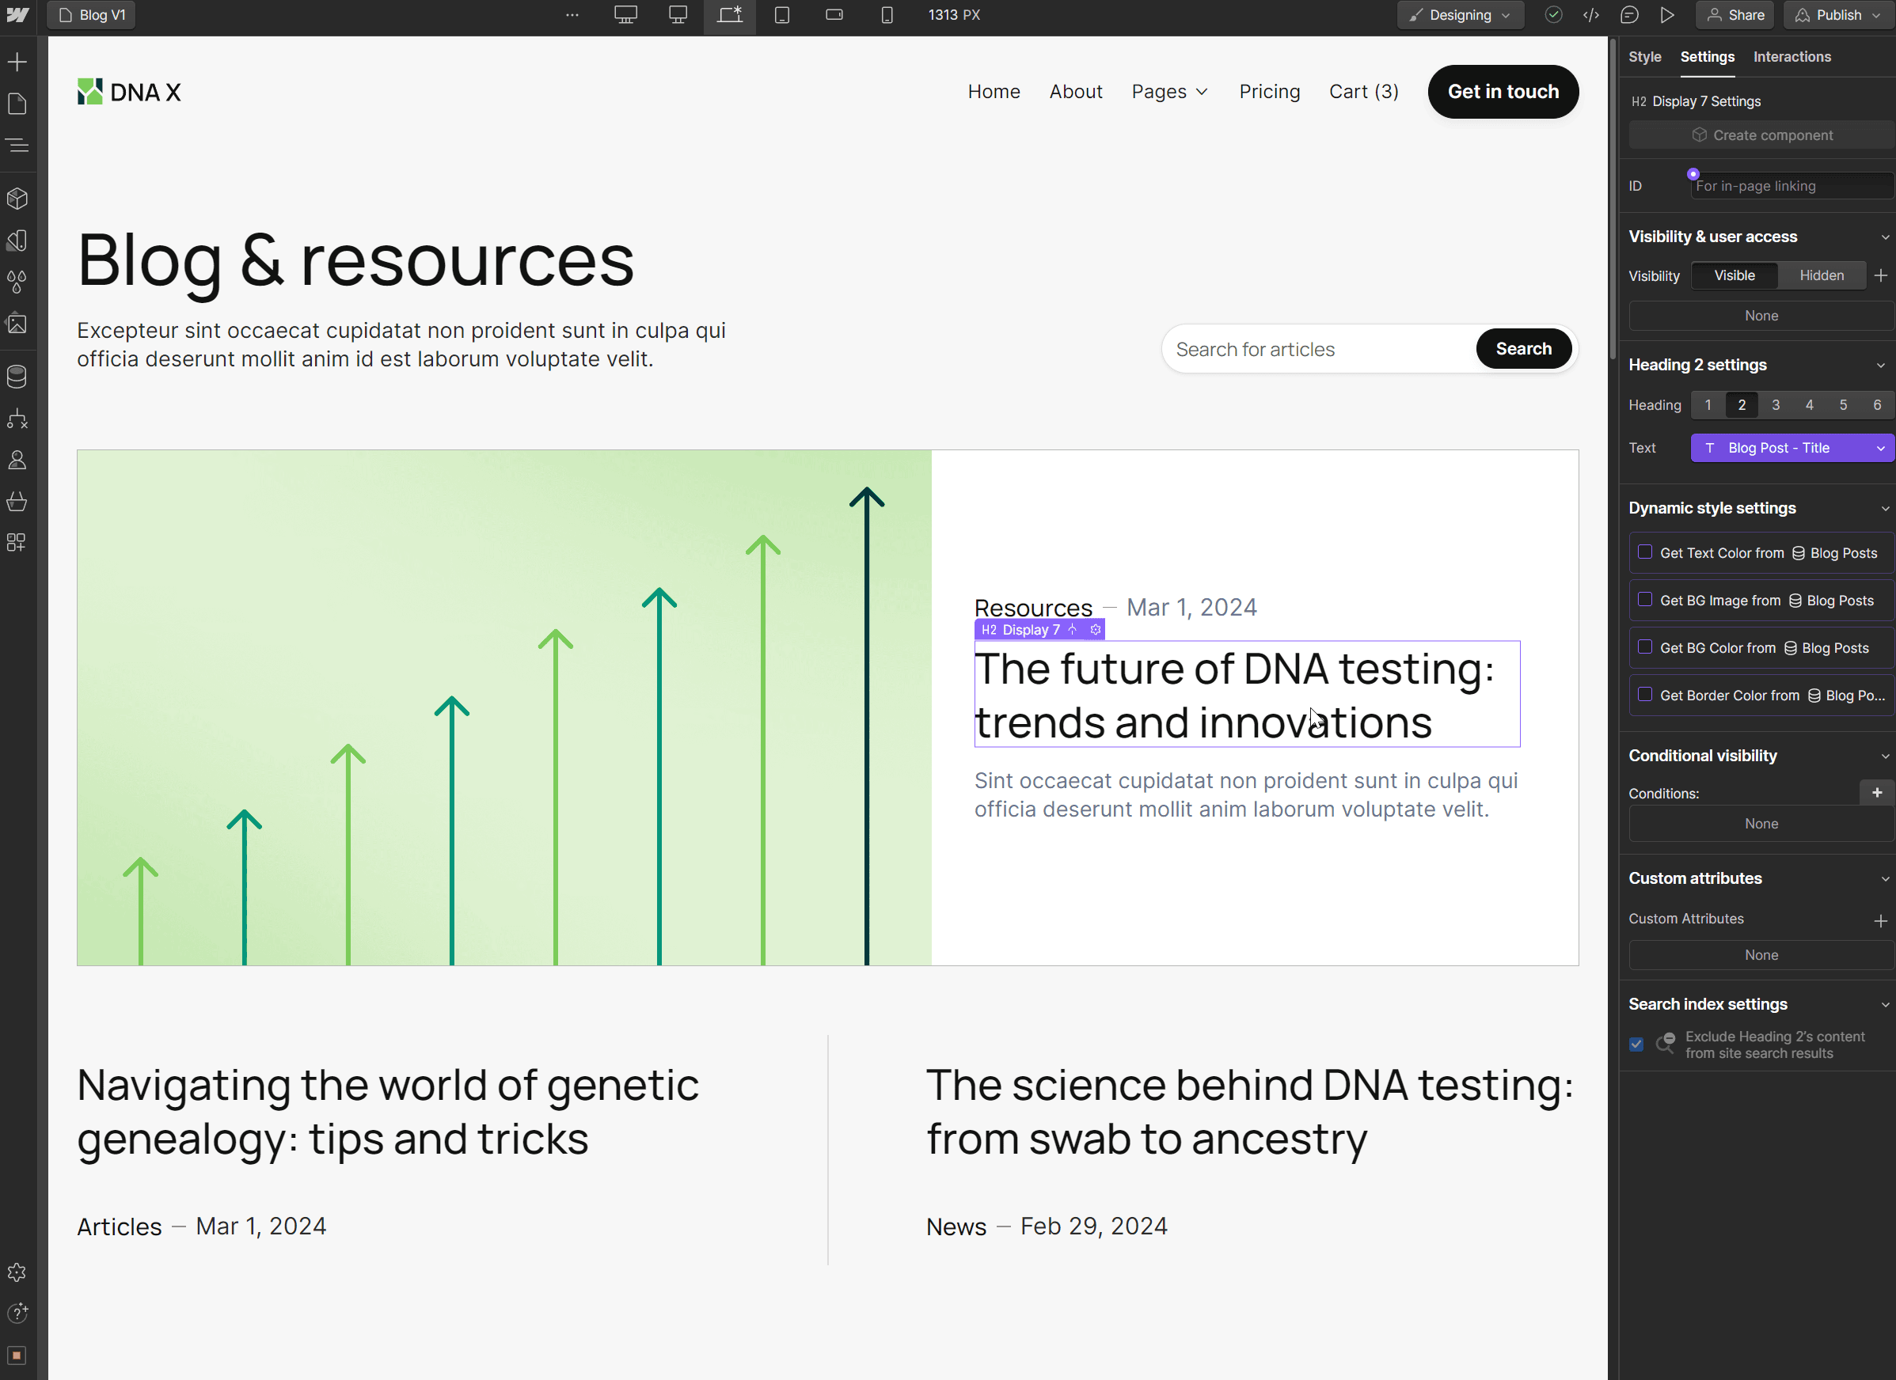The width and height of the screenshot is (1896, 1380).
Task: Set heading level to 1
Action: tap(1708, 405)
